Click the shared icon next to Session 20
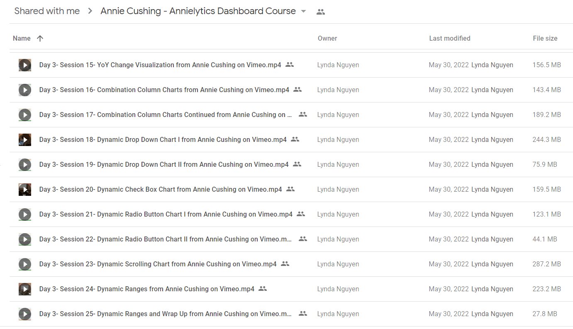Screen dimensions: 573x329 290,189
